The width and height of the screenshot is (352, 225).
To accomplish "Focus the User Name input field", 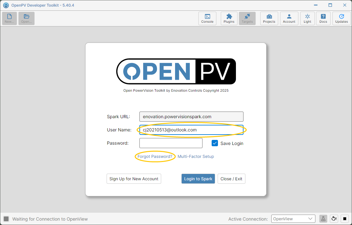I will pyautogui.click(x=191, y=130).
